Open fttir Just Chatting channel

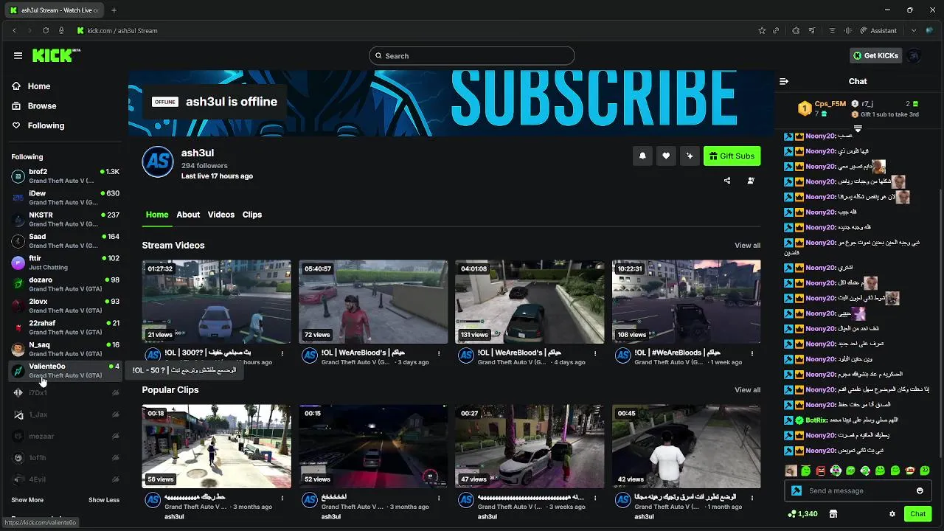click(x=65, y=263)
